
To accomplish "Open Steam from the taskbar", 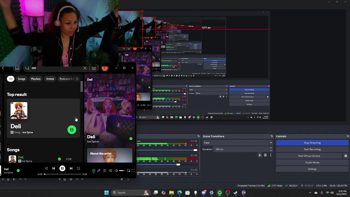I will (235, 193).
